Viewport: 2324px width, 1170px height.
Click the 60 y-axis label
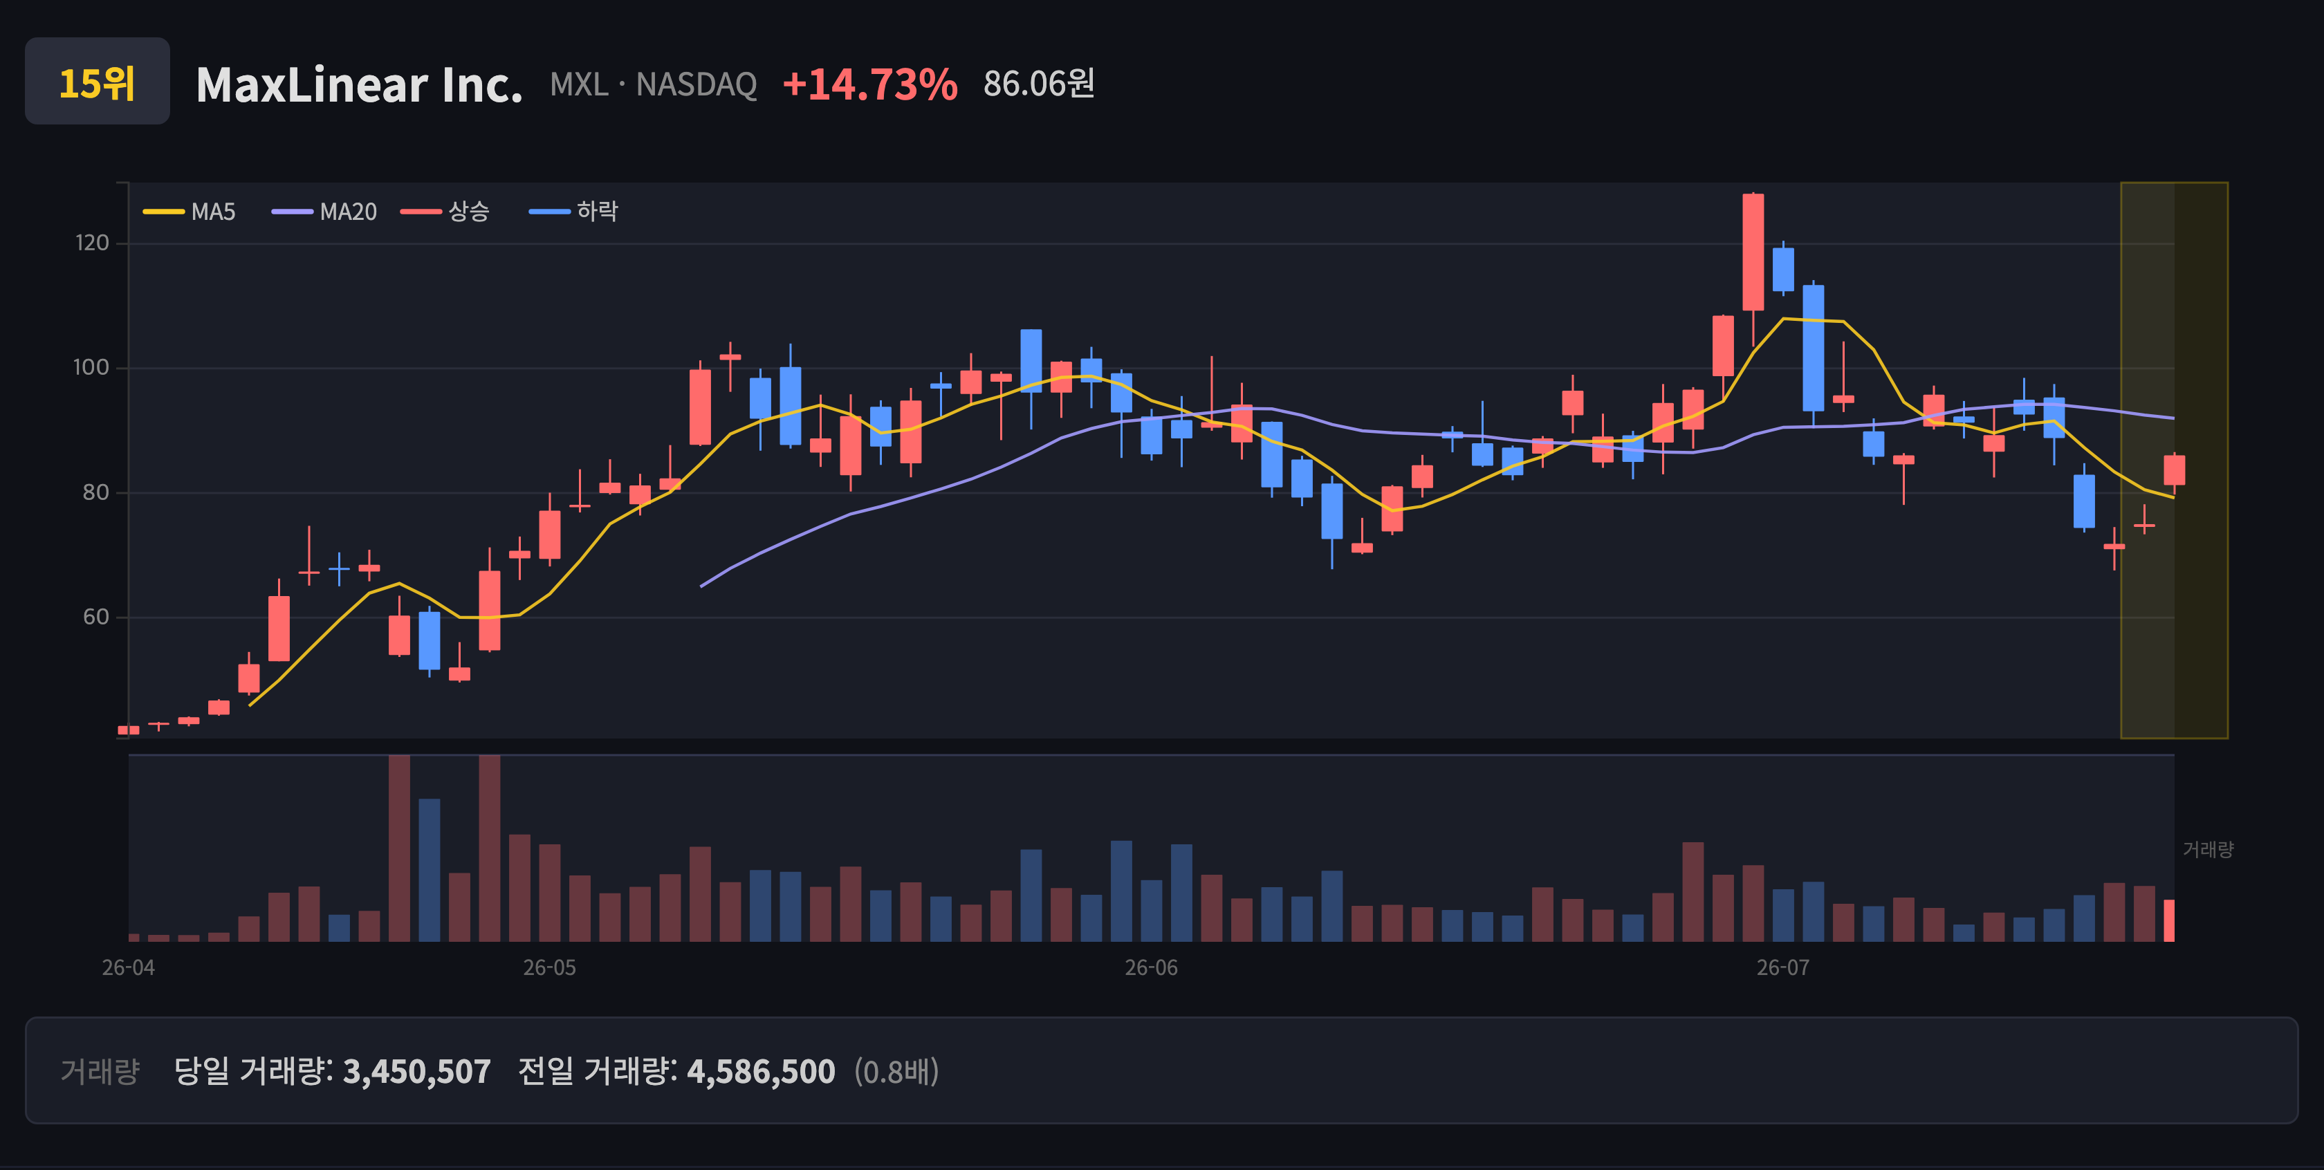coord(95,617)
